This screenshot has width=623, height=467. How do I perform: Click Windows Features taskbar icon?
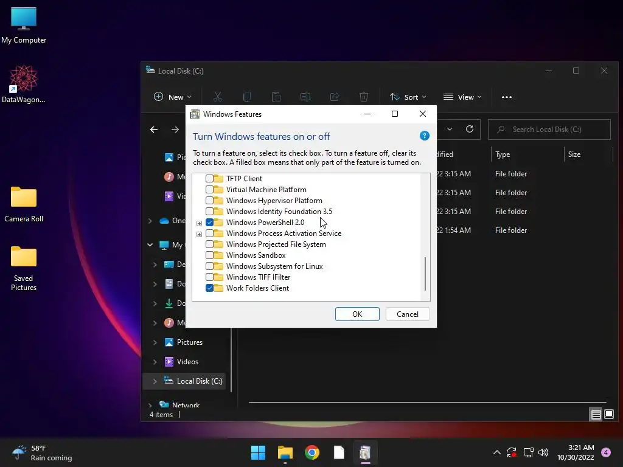366,452
